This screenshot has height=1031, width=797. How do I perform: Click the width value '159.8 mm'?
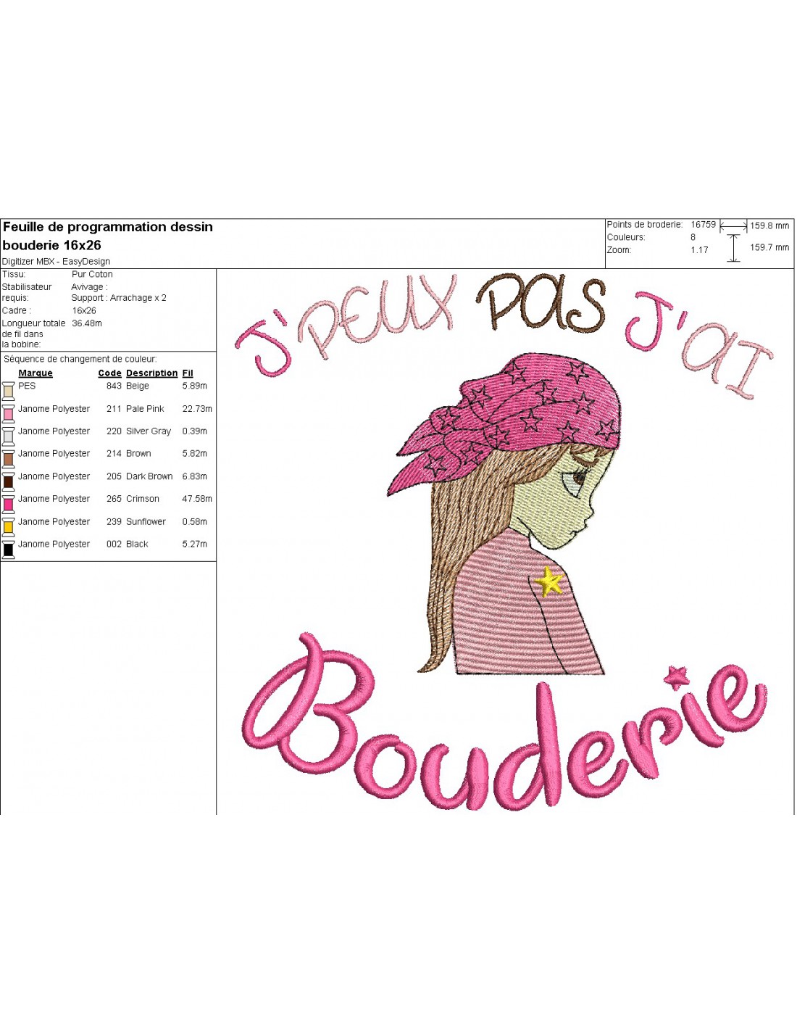tap(769, 226)
